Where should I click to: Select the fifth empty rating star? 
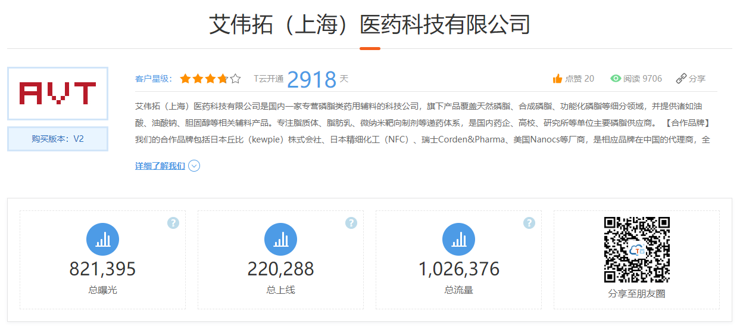(x=235, y=79)
